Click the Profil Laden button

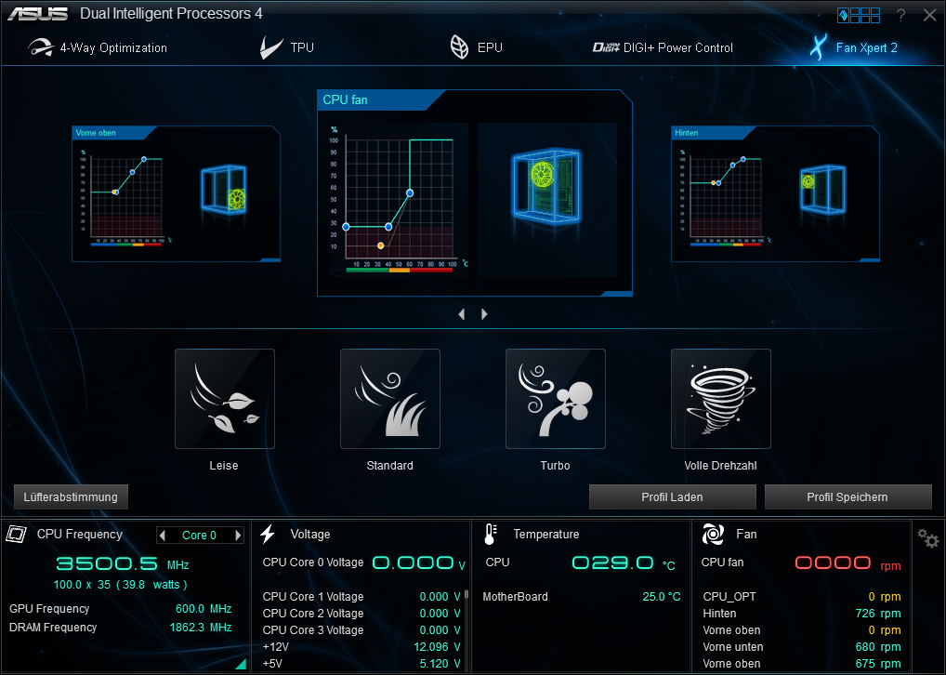click(672, 496)
